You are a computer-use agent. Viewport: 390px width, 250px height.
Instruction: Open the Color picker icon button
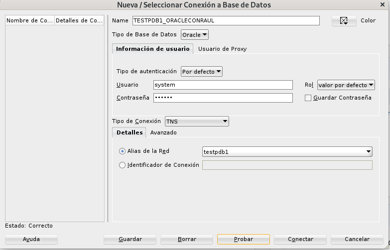(x=344, y=21)
